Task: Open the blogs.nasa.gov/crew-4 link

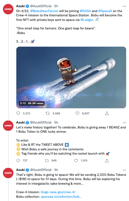Action: [x=58, y=192]
